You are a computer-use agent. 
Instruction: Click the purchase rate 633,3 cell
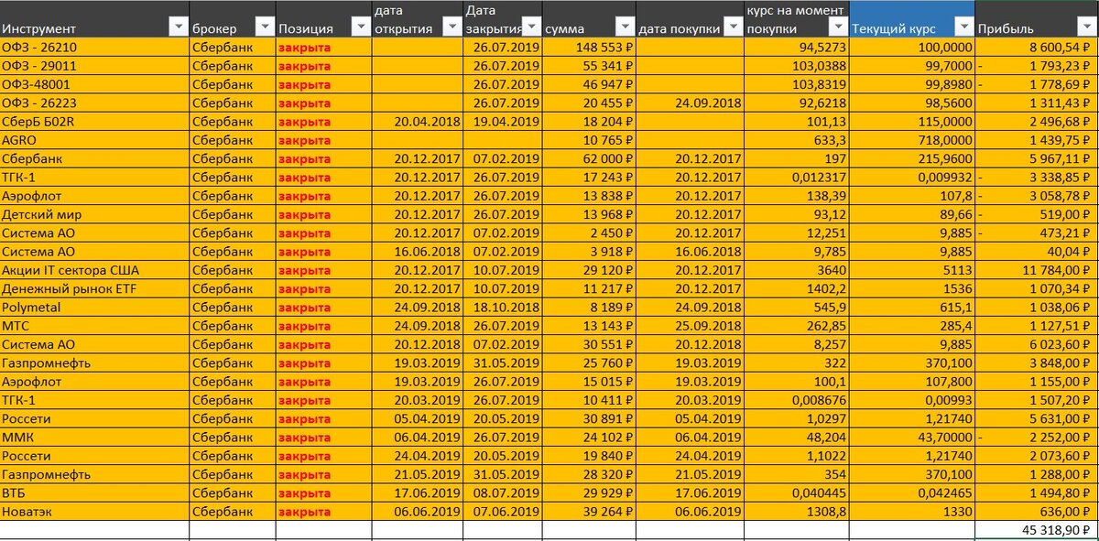pos(797,139)
